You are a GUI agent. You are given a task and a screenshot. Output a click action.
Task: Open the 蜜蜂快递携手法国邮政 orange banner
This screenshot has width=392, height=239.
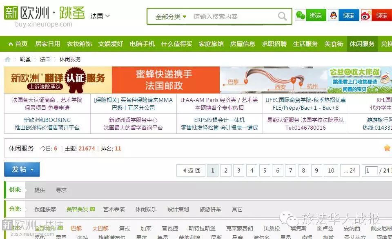(166, 80)
